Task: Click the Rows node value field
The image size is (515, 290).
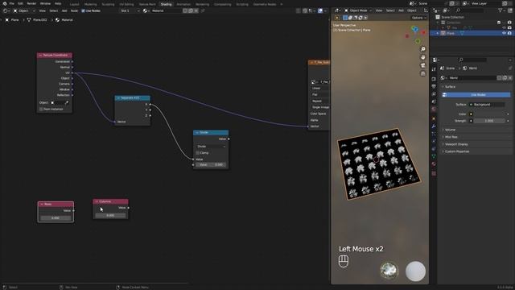Action: point(56,217)
